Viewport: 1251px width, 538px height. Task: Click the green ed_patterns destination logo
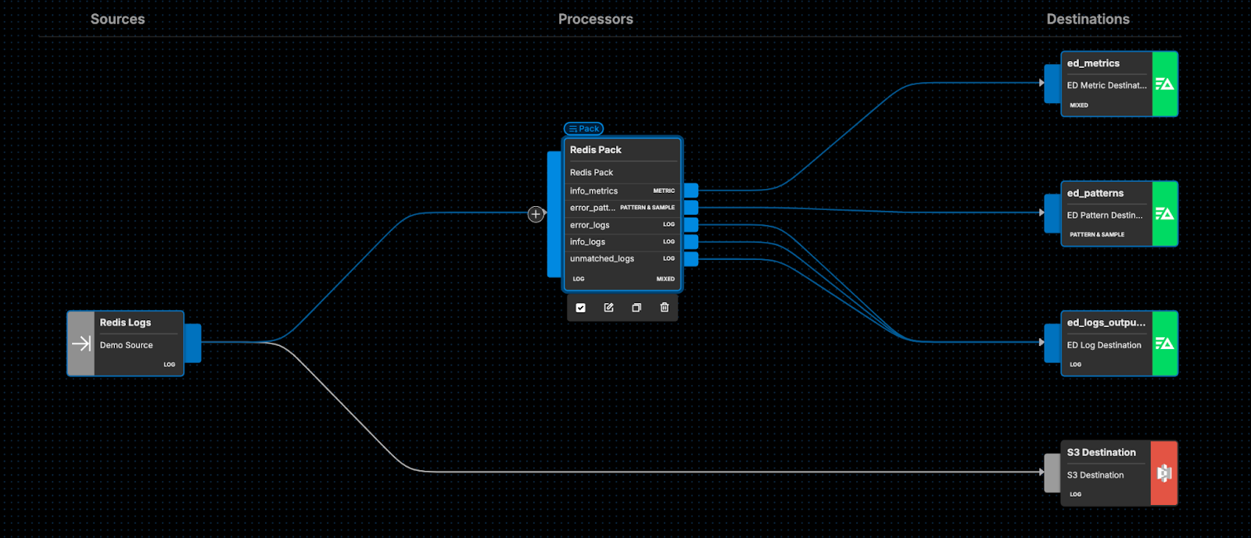1164,214
